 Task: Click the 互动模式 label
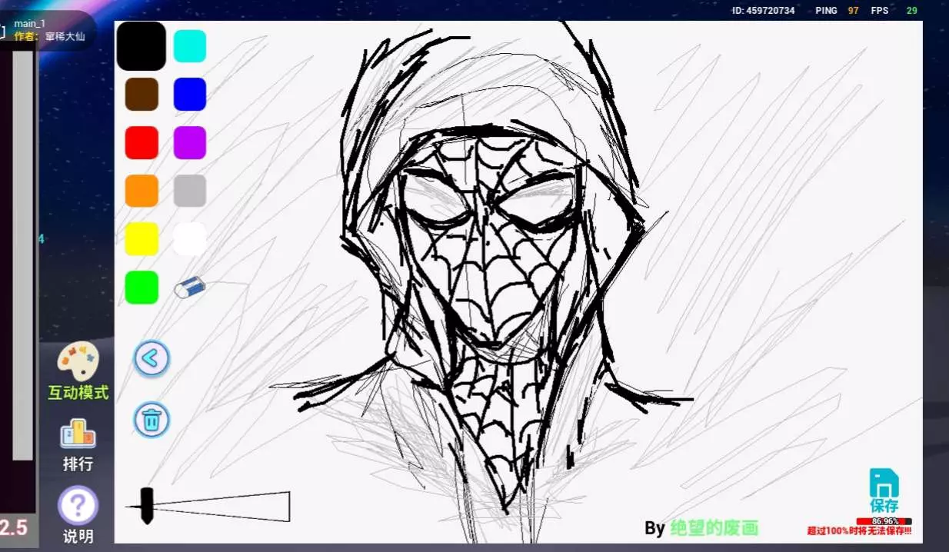(x=78, y=393)
